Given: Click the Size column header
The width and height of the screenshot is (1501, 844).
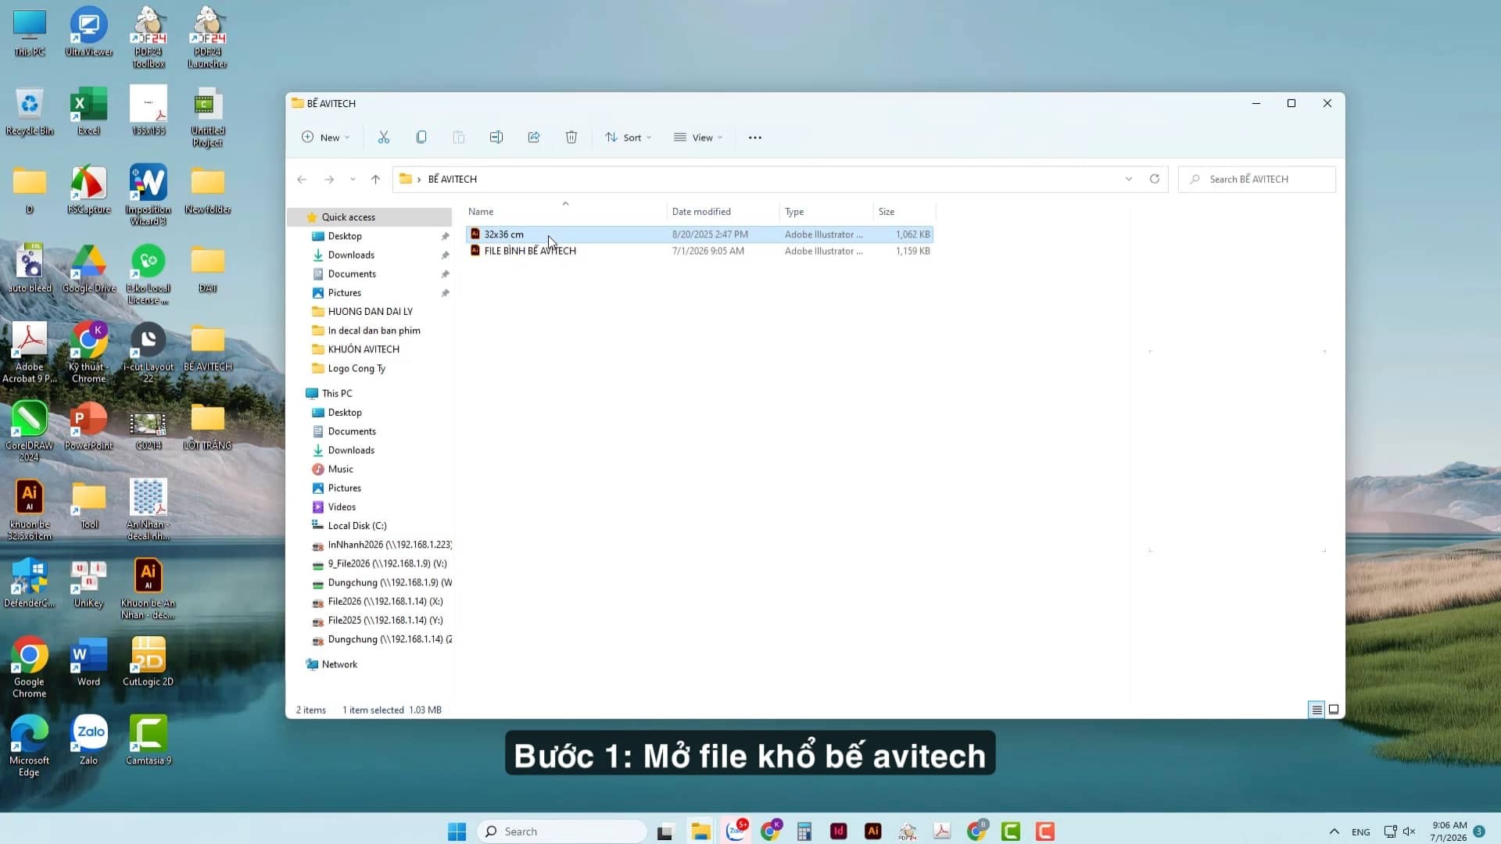Looking at the screenshot, I should point(904,212).
